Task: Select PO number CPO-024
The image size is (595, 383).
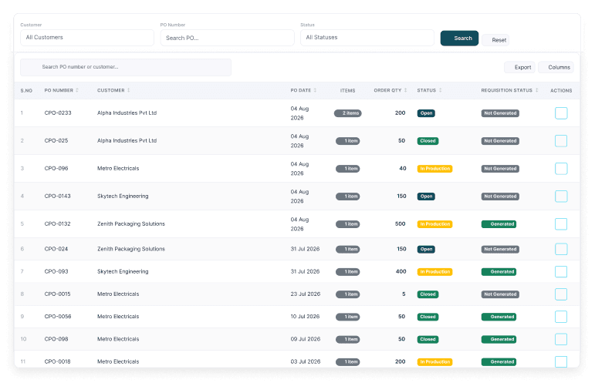Action: pos(56,249)
